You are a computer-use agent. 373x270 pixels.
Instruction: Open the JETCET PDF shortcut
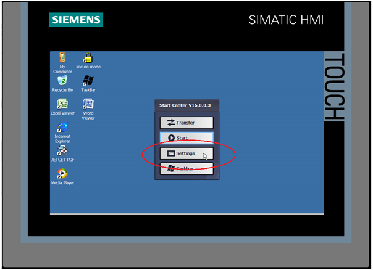tap(63, 153)
